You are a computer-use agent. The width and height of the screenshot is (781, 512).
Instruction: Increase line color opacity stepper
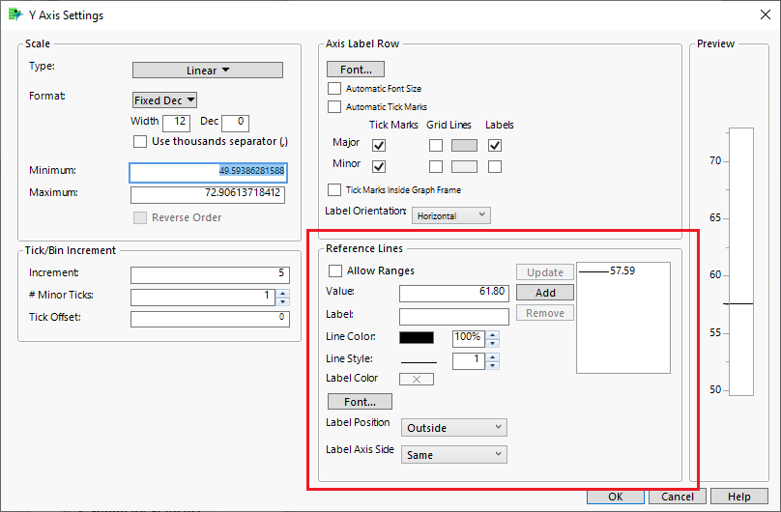(493, 335)
